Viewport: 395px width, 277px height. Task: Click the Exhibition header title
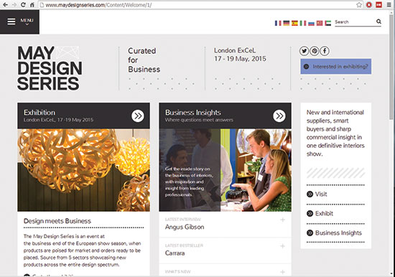point(39,113)
